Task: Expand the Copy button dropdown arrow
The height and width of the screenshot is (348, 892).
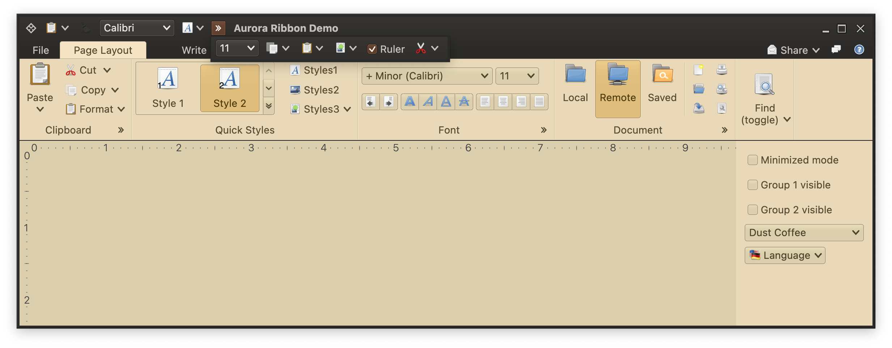Action: coord(115,90)
